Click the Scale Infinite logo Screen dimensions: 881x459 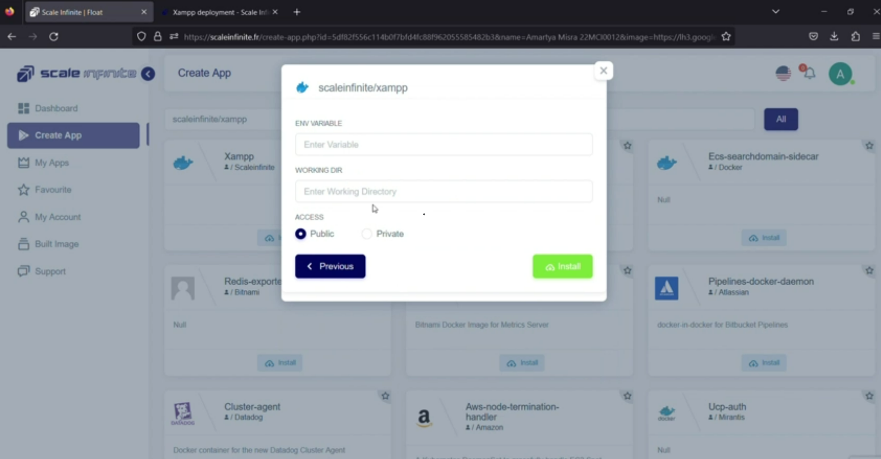tap(76, 74)
